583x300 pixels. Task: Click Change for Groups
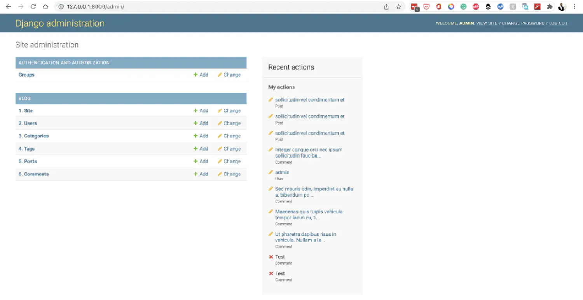229,75
